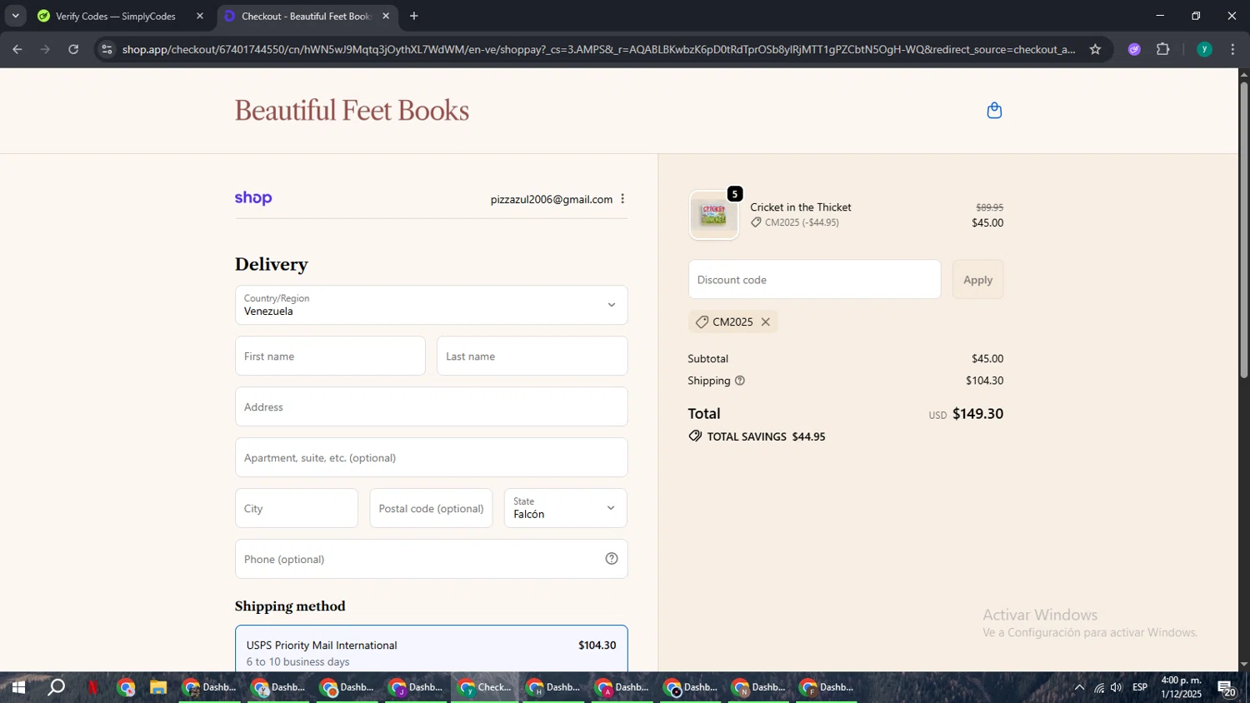
Task: Remove the CM2025 discount code tag
Action: (x=765, y=322)
